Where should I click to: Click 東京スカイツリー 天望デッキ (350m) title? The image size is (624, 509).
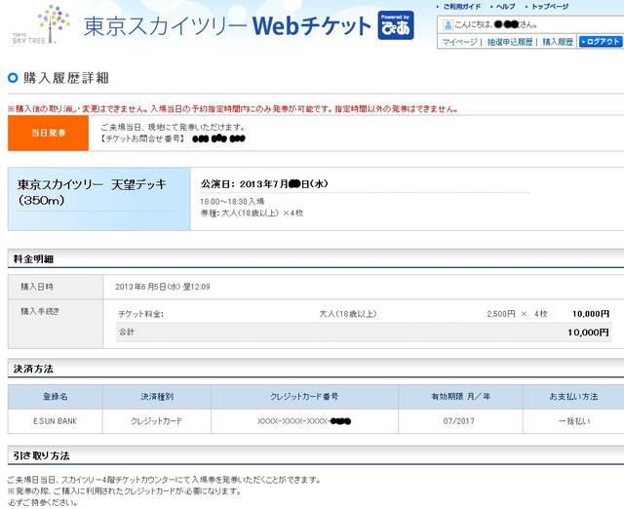[92, 192]
